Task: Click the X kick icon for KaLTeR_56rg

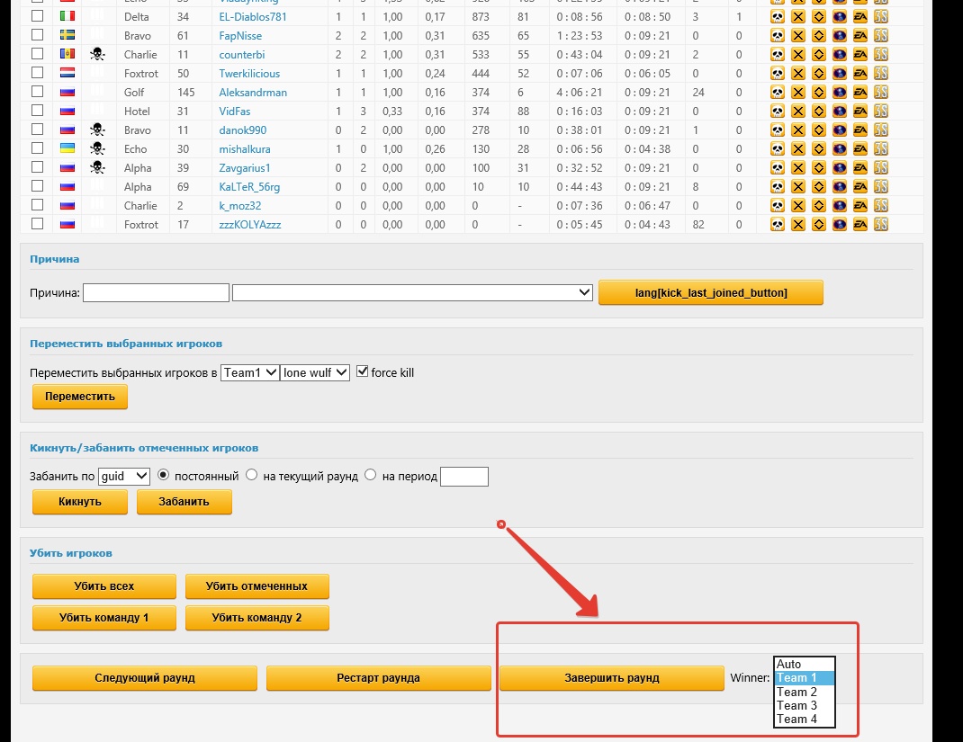Action: click(x=797, y=187)
